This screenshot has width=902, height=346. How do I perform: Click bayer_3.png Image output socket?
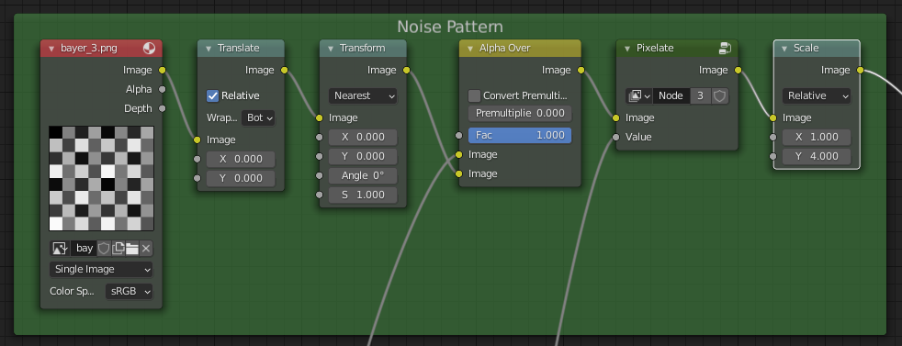coord(163,70)
